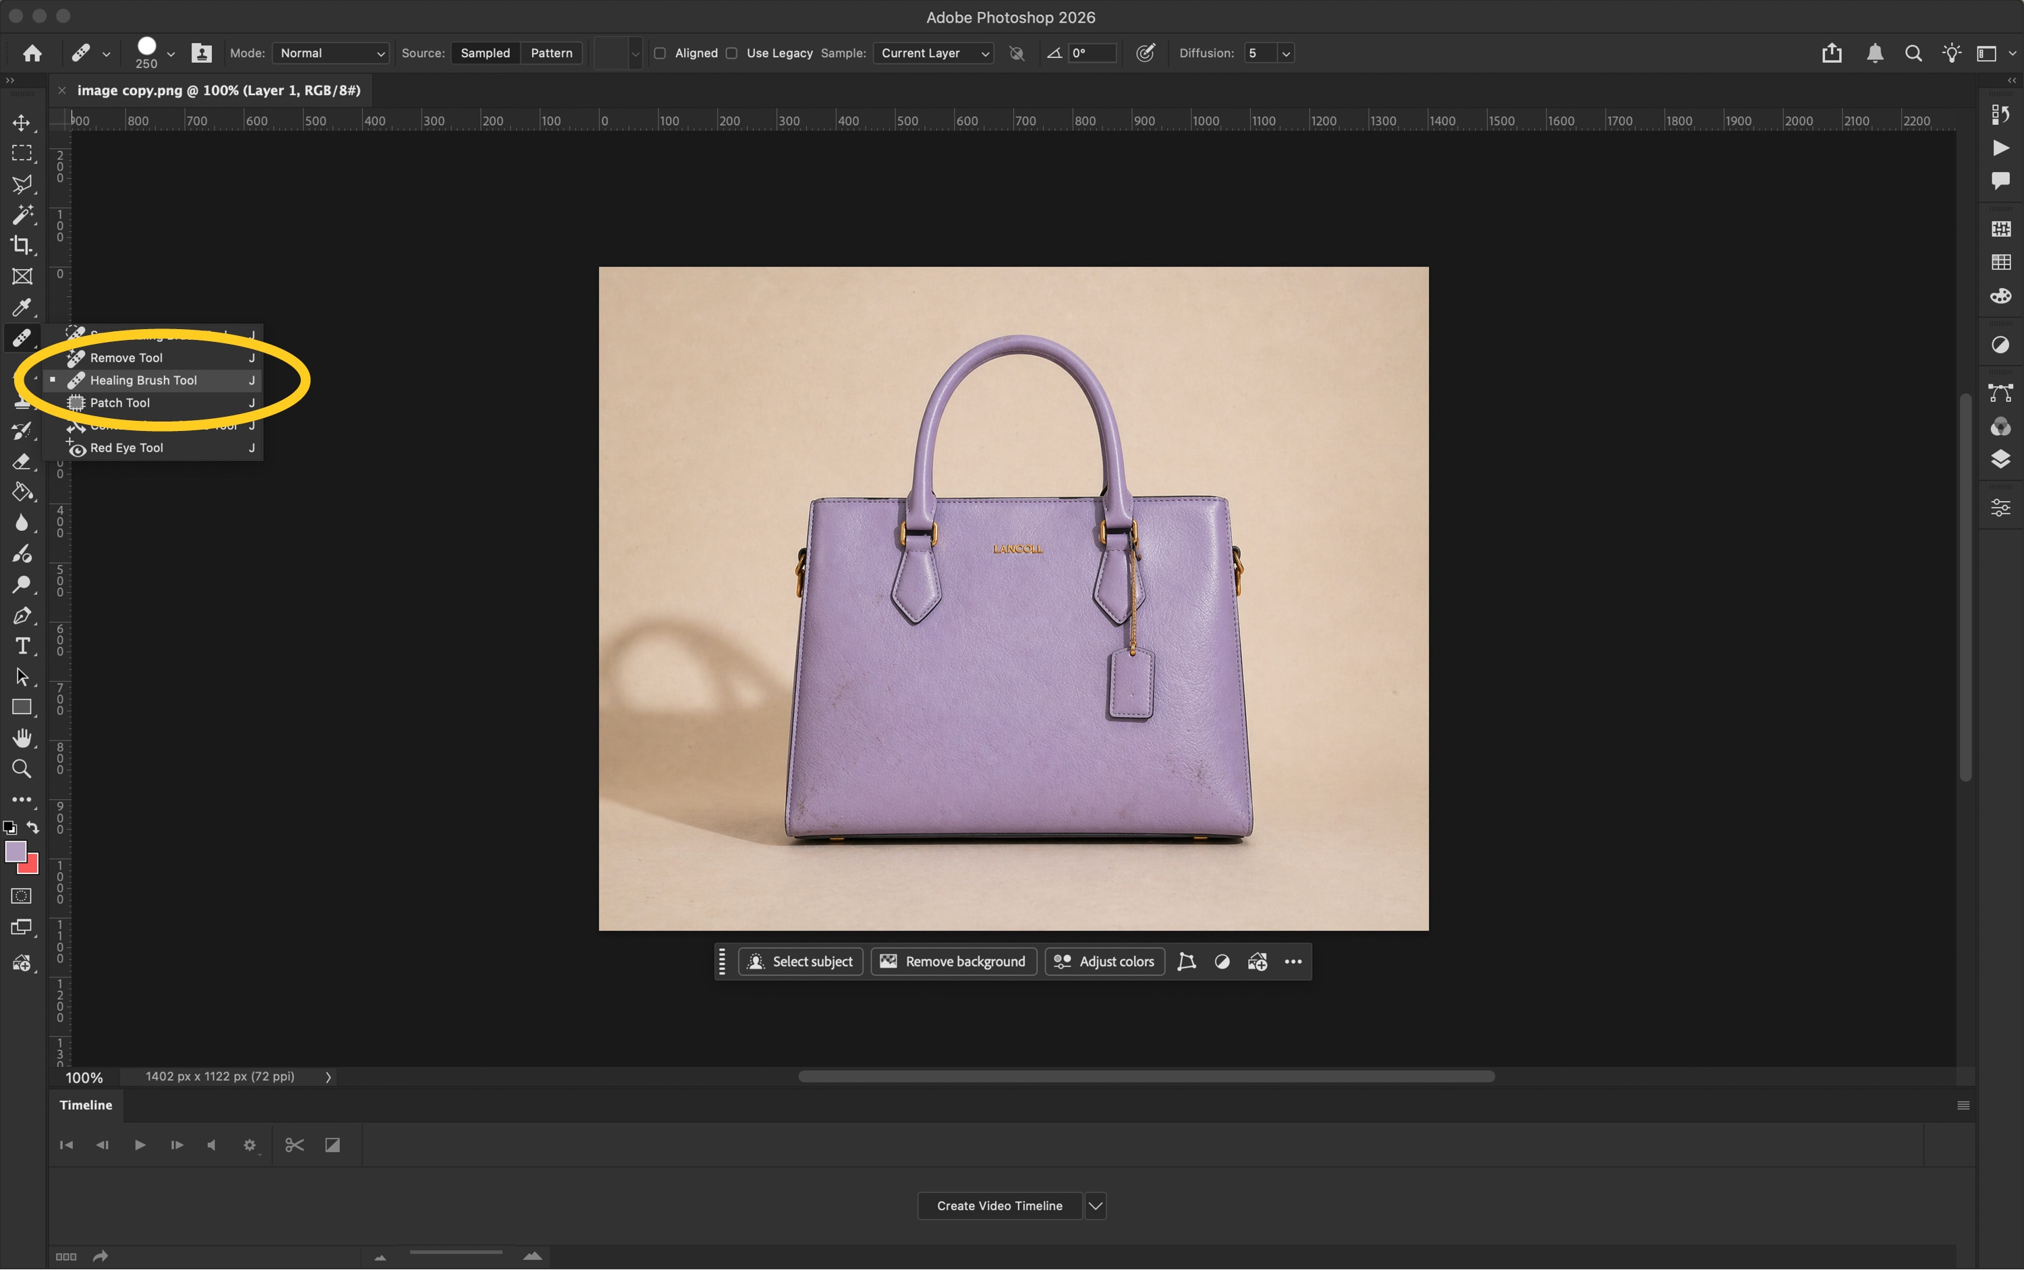
Task: Select the Crop tool
Action: [22, 246]
